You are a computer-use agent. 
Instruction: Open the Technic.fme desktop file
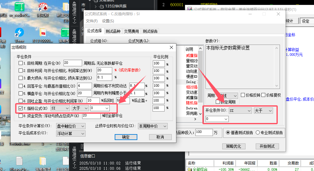pos(20,144)
